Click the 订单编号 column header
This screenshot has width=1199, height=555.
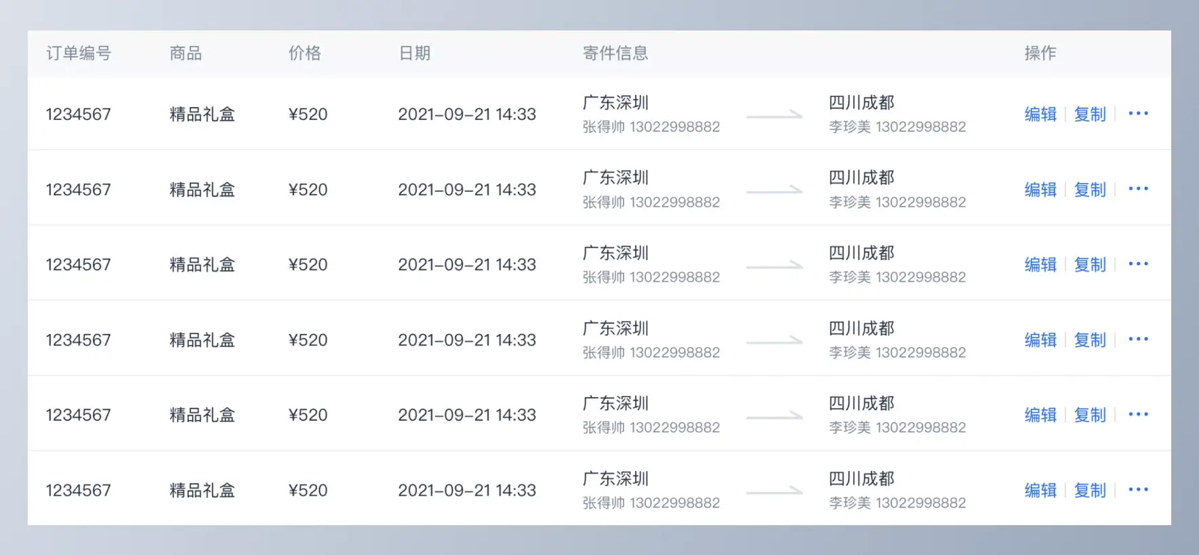point(79,53)
